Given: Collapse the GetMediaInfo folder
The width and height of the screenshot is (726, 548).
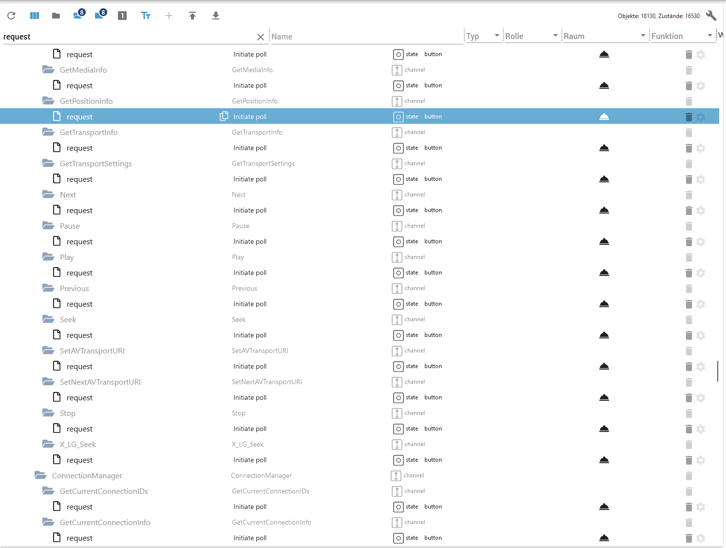Looking at the screenshot, I should pos(48,70).
